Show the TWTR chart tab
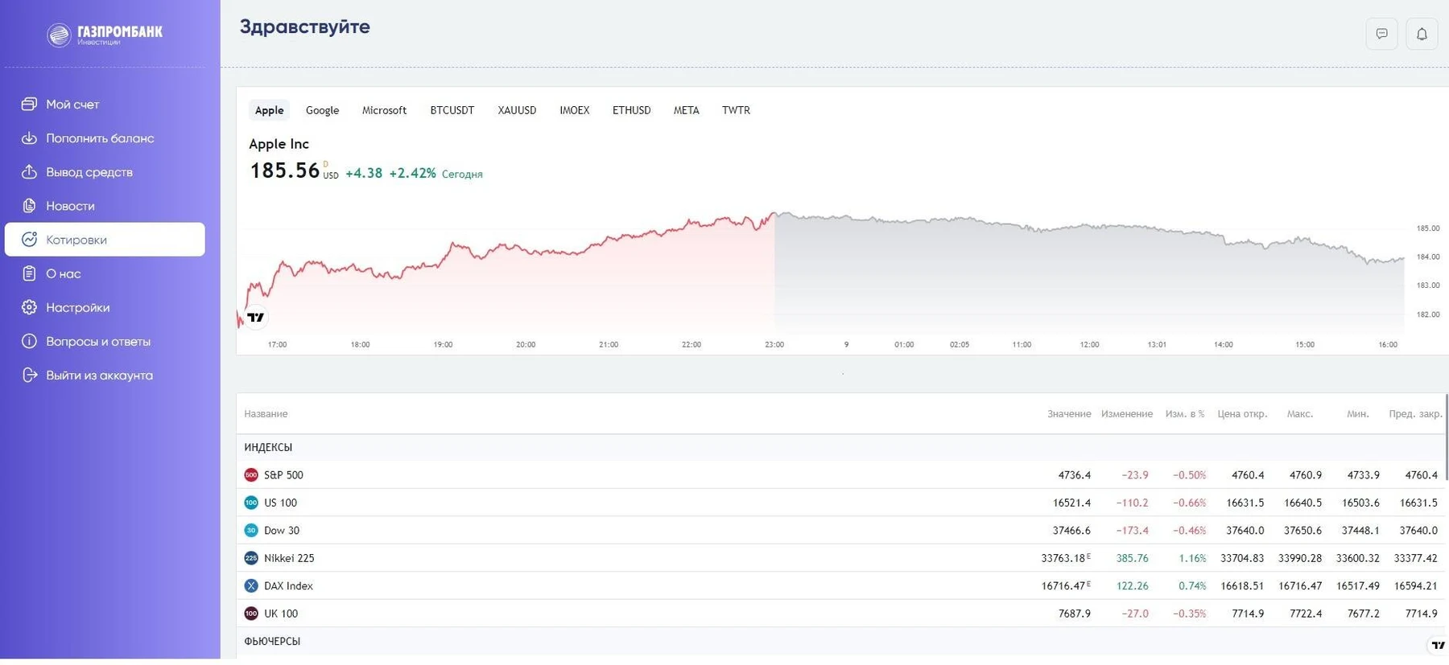Image resolution: width=1449 pixels, height=665 pixels. (736, 110)
